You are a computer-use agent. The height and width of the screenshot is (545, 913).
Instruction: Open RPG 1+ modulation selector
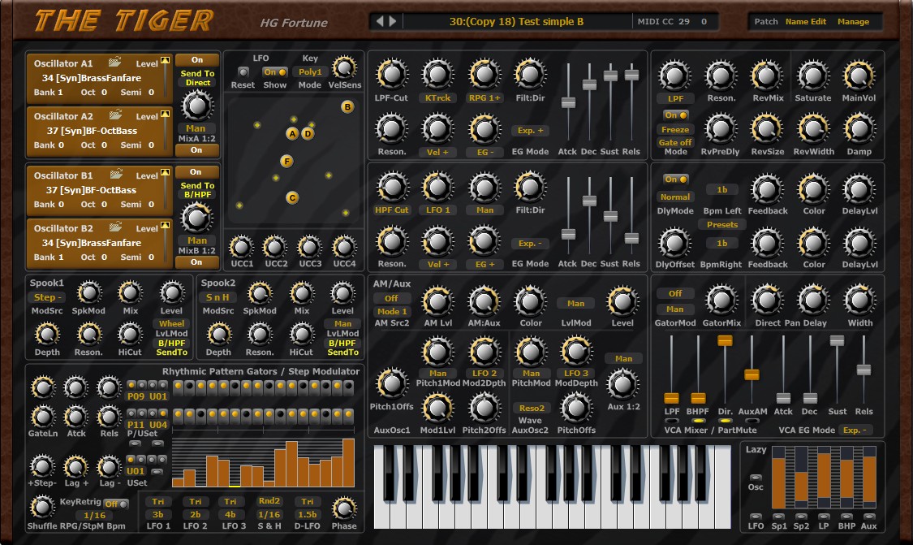pos(484,98)
